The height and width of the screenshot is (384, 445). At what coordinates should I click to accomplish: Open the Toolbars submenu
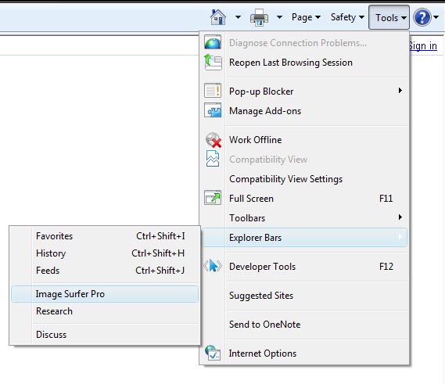pyautogui.click(x=304, y=218)
